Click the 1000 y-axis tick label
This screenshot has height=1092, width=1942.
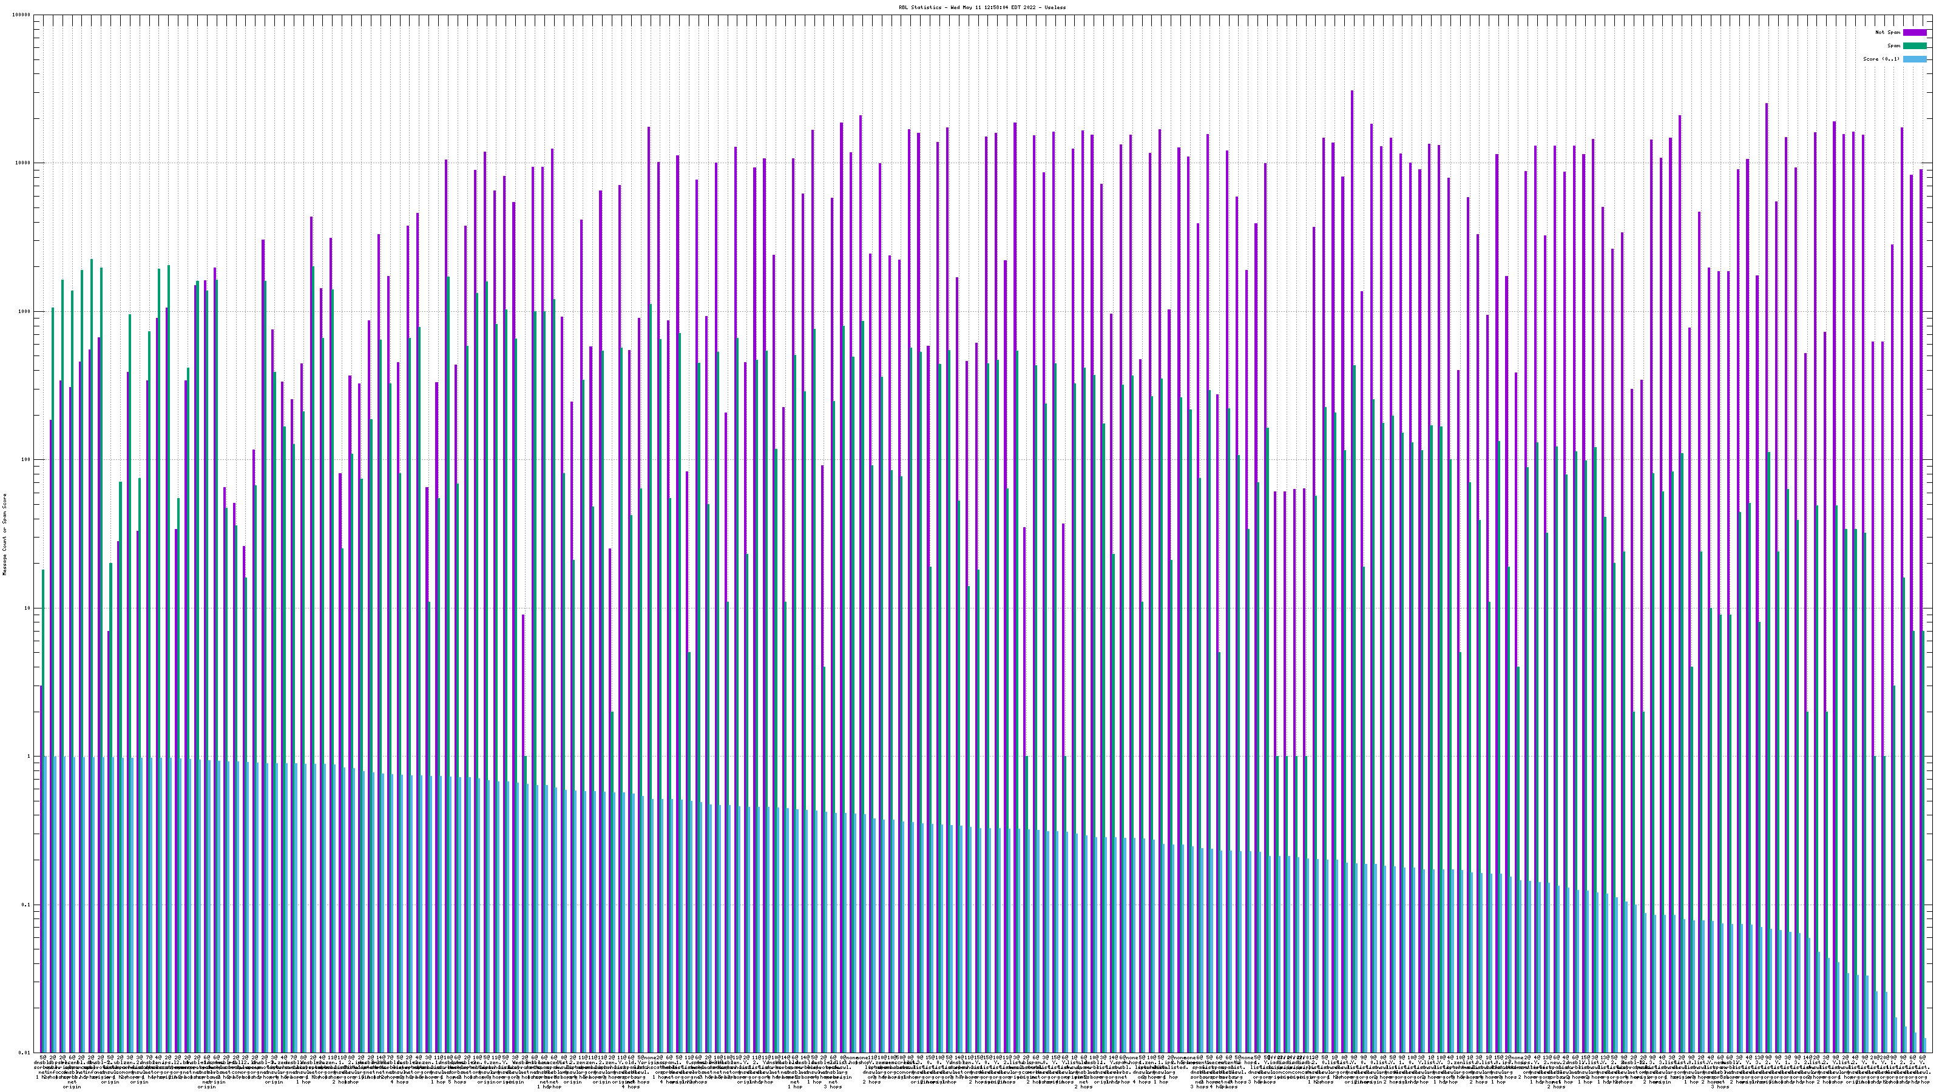[x=25, y=311]
